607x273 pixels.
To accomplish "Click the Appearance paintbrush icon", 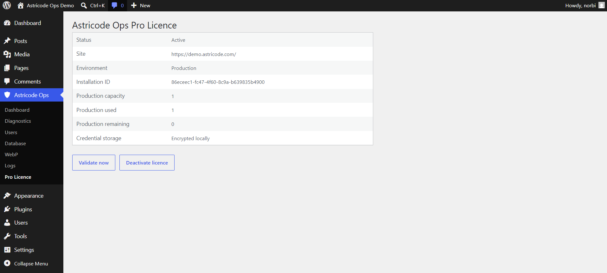I will (x=7, y=196).
